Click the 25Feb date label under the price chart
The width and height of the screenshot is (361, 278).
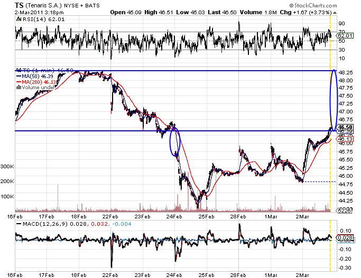click(207, 217)
